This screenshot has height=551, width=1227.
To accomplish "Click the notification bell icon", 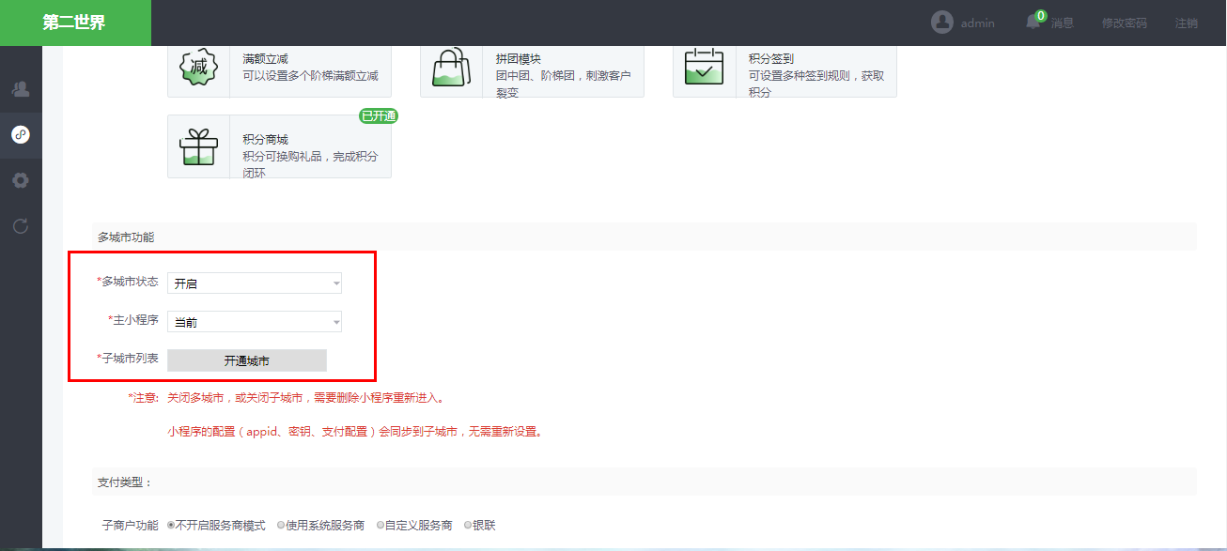I will tap(1033, 23).
